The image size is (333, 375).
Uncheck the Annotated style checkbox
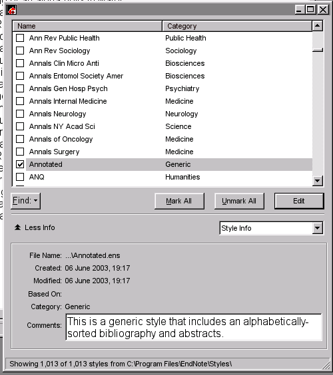coord(20,164)
